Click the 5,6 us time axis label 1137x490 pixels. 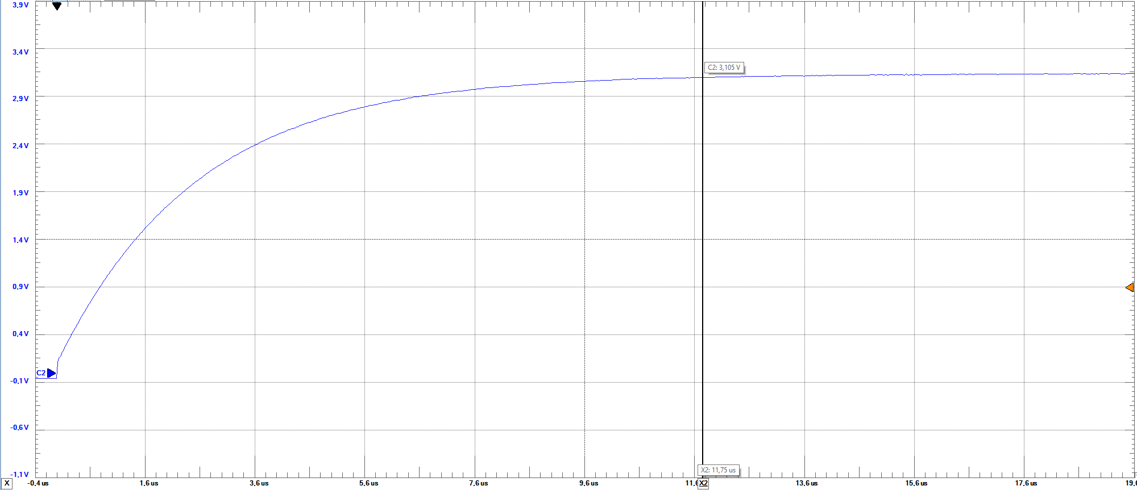pyautogui.click(x=368, y=483)
